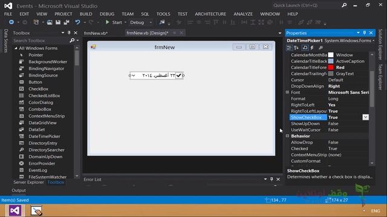
Task: Open the ShowCheckBox value dropdown
Action: (365, 118)
